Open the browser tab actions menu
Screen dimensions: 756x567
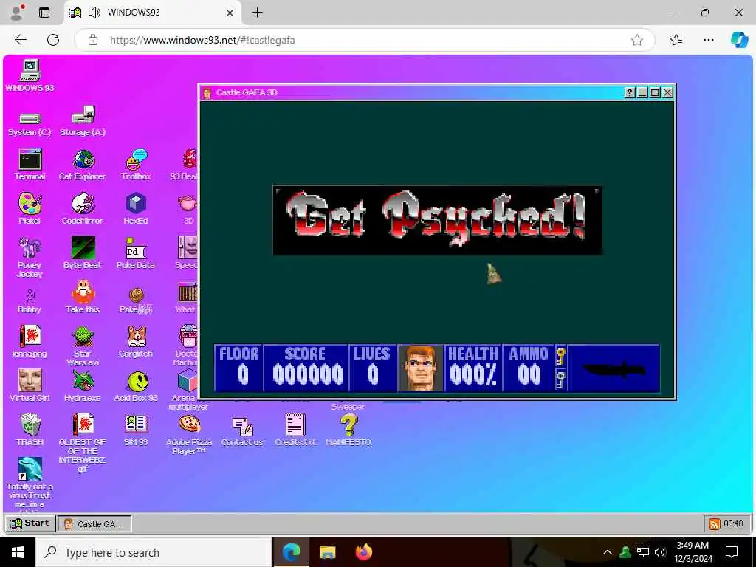click(x=44, y=13)
